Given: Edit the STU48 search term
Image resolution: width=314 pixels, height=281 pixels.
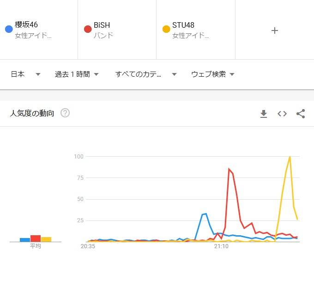Looking at the screenshot, I should tap(183, 25).
